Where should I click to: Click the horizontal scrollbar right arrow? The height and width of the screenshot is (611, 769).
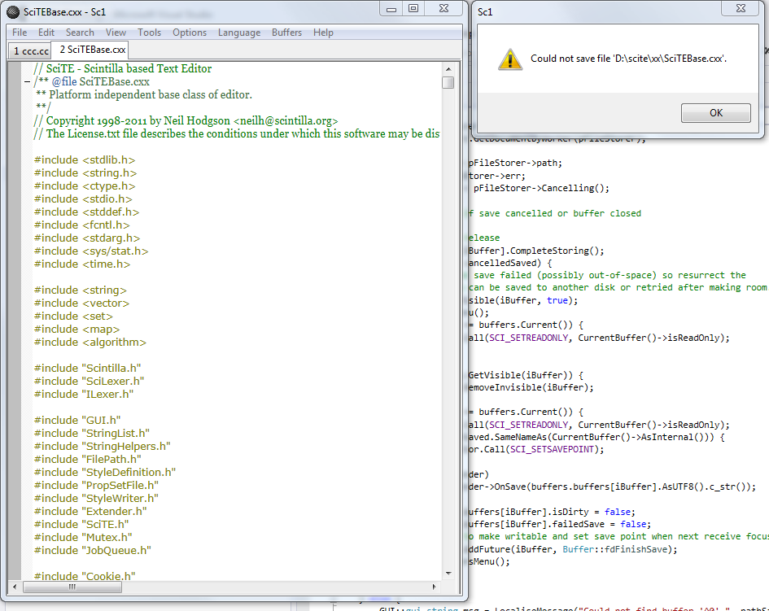435,586
